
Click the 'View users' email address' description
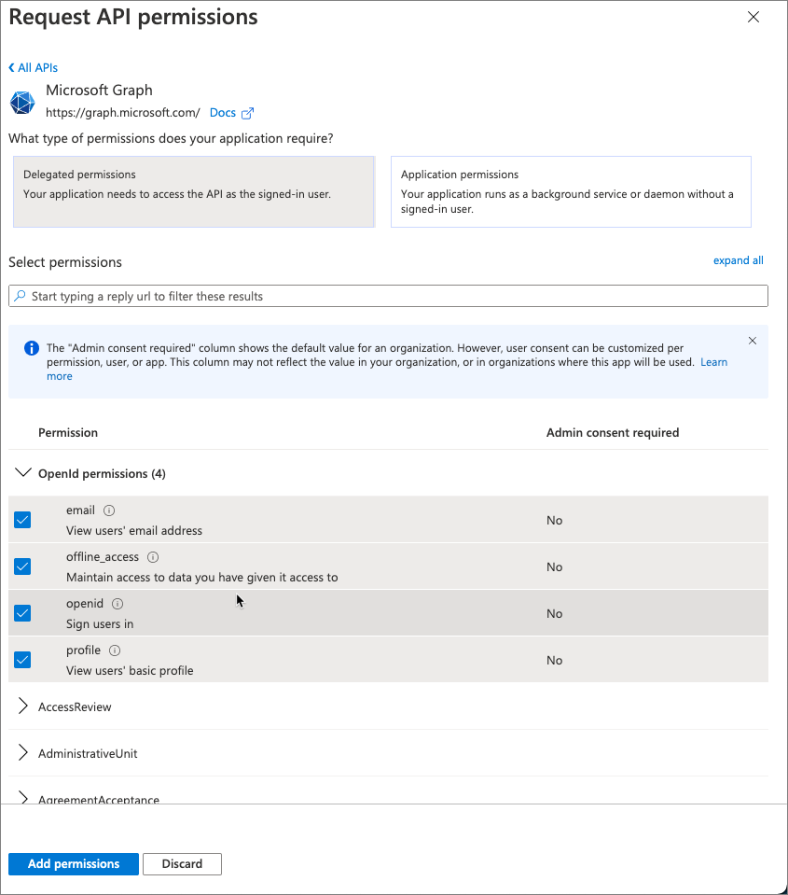tap(134, 531)
